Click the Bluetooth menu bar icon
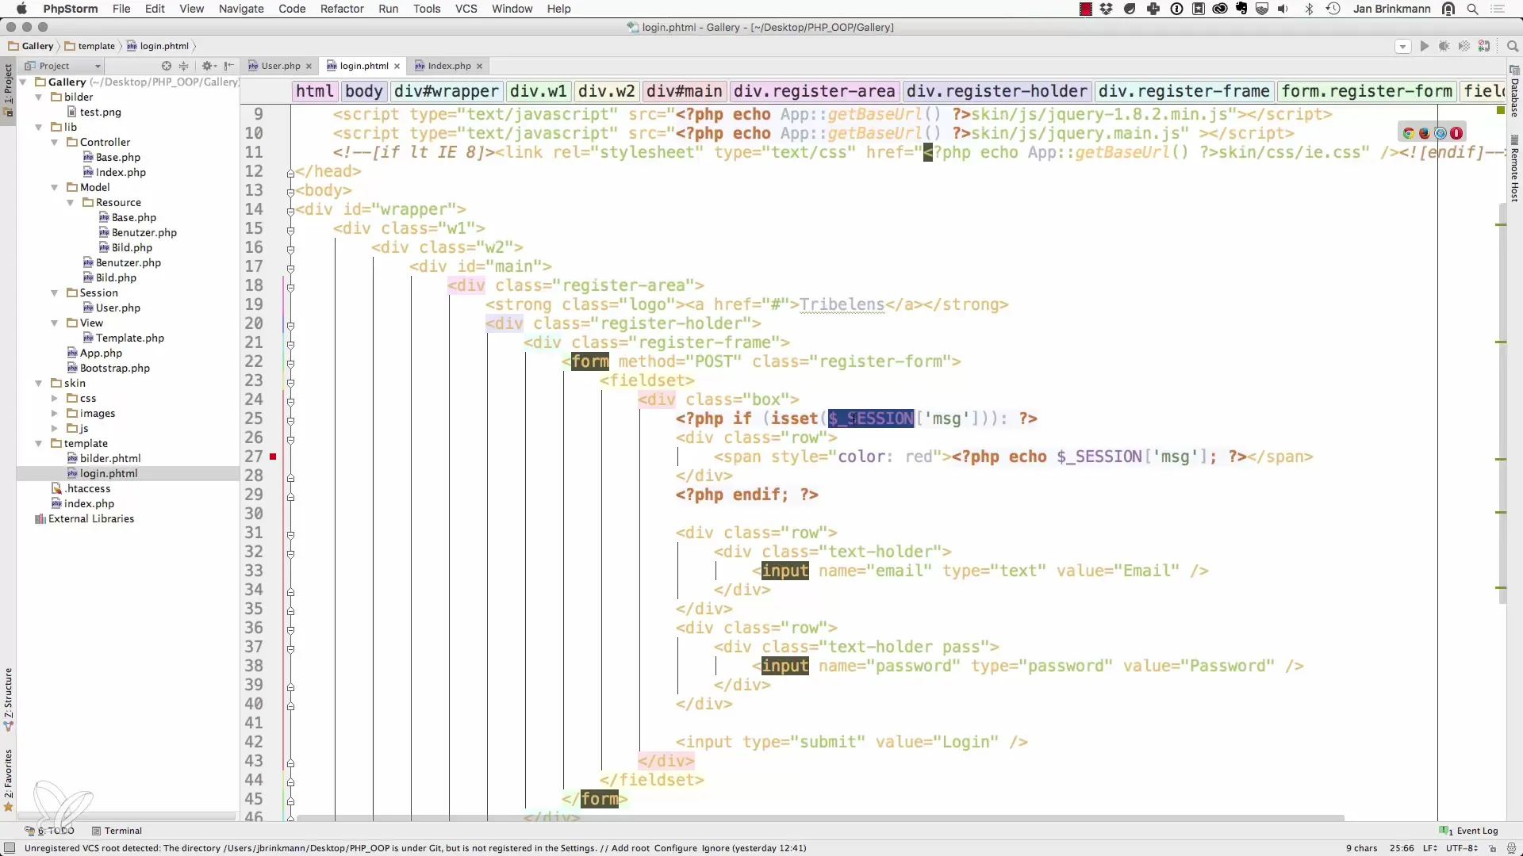The height and width of the screenshot is (856, 1523). pos(1310,9)
